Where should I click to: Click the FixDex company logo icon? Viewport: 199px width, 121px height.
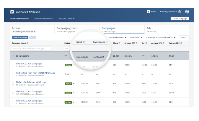pos(148,12)
